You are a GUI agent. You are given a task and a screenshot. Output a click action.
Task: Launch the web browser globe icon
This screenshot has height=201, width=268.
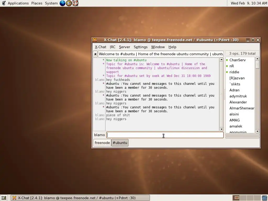point(62,3)
